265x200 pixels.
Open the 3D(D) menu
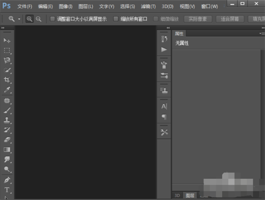pyautogui.click(x=167, y=7)
